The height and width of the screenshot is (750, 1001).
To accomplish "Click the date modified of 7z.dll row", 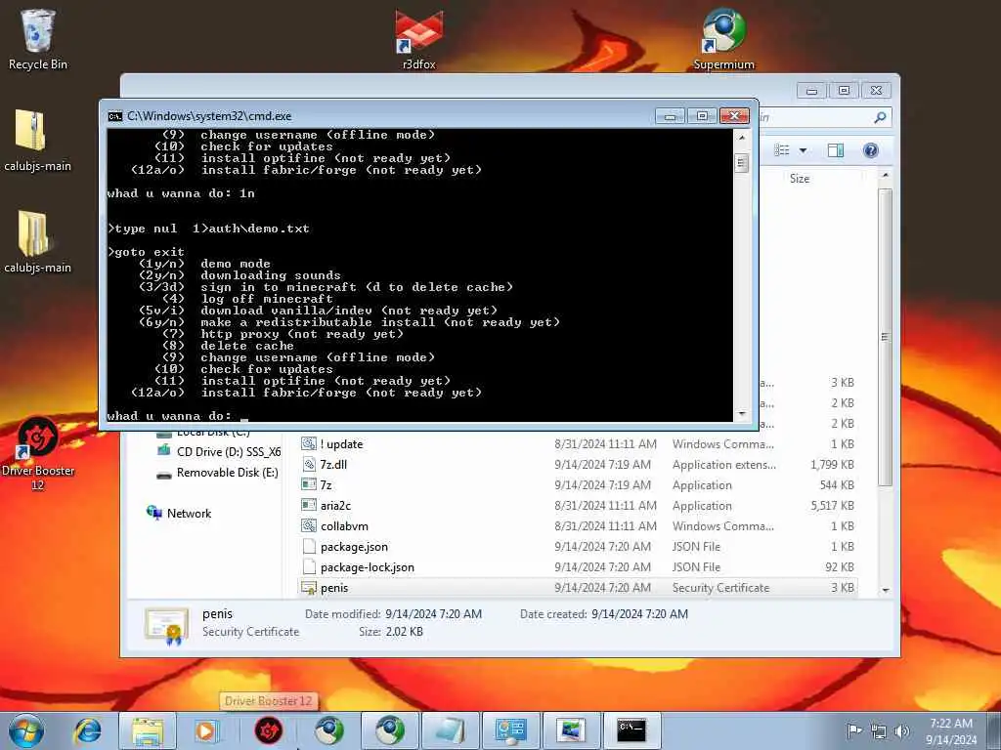I will (x=602, y=465).
